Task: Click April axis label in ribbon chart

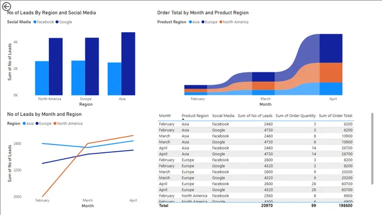Action: click(x=333, y=99)
